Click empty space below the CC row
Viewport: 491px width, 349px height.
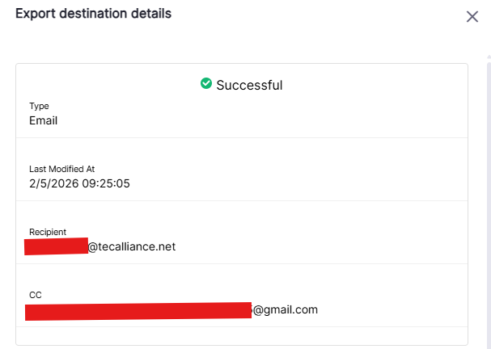242,336
